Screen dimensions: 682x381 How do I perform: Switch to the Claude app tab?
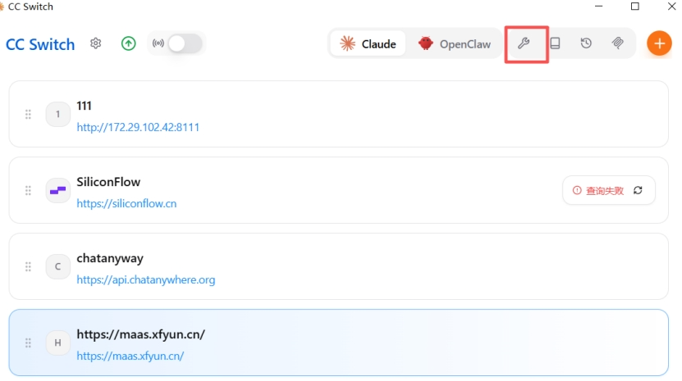coord(368,43)
